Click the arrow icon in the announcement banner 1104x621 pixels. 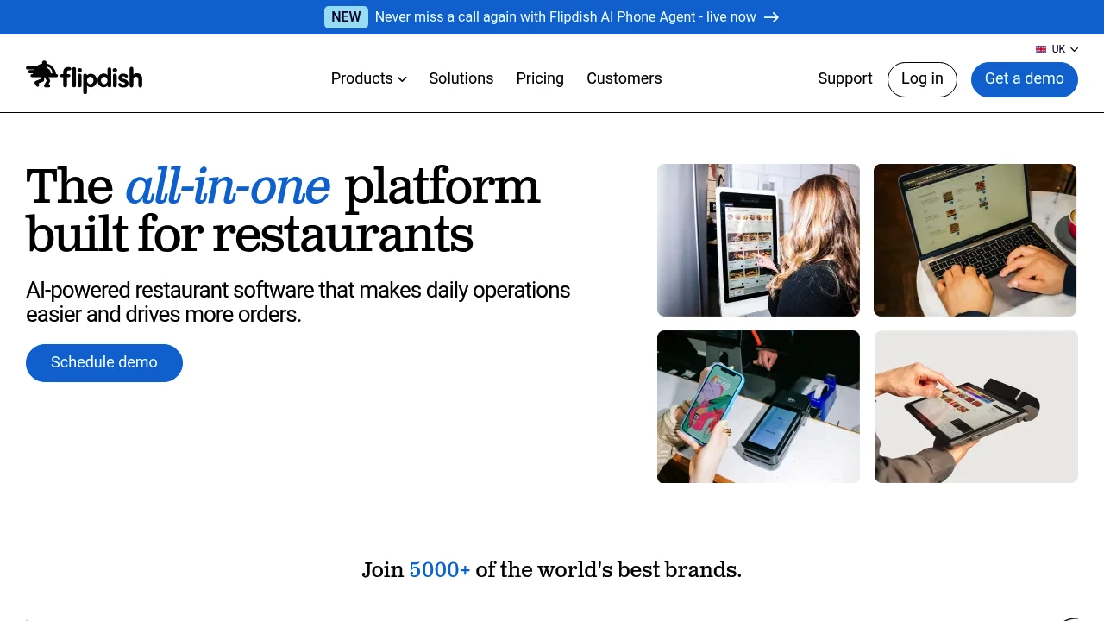[772, 17]
